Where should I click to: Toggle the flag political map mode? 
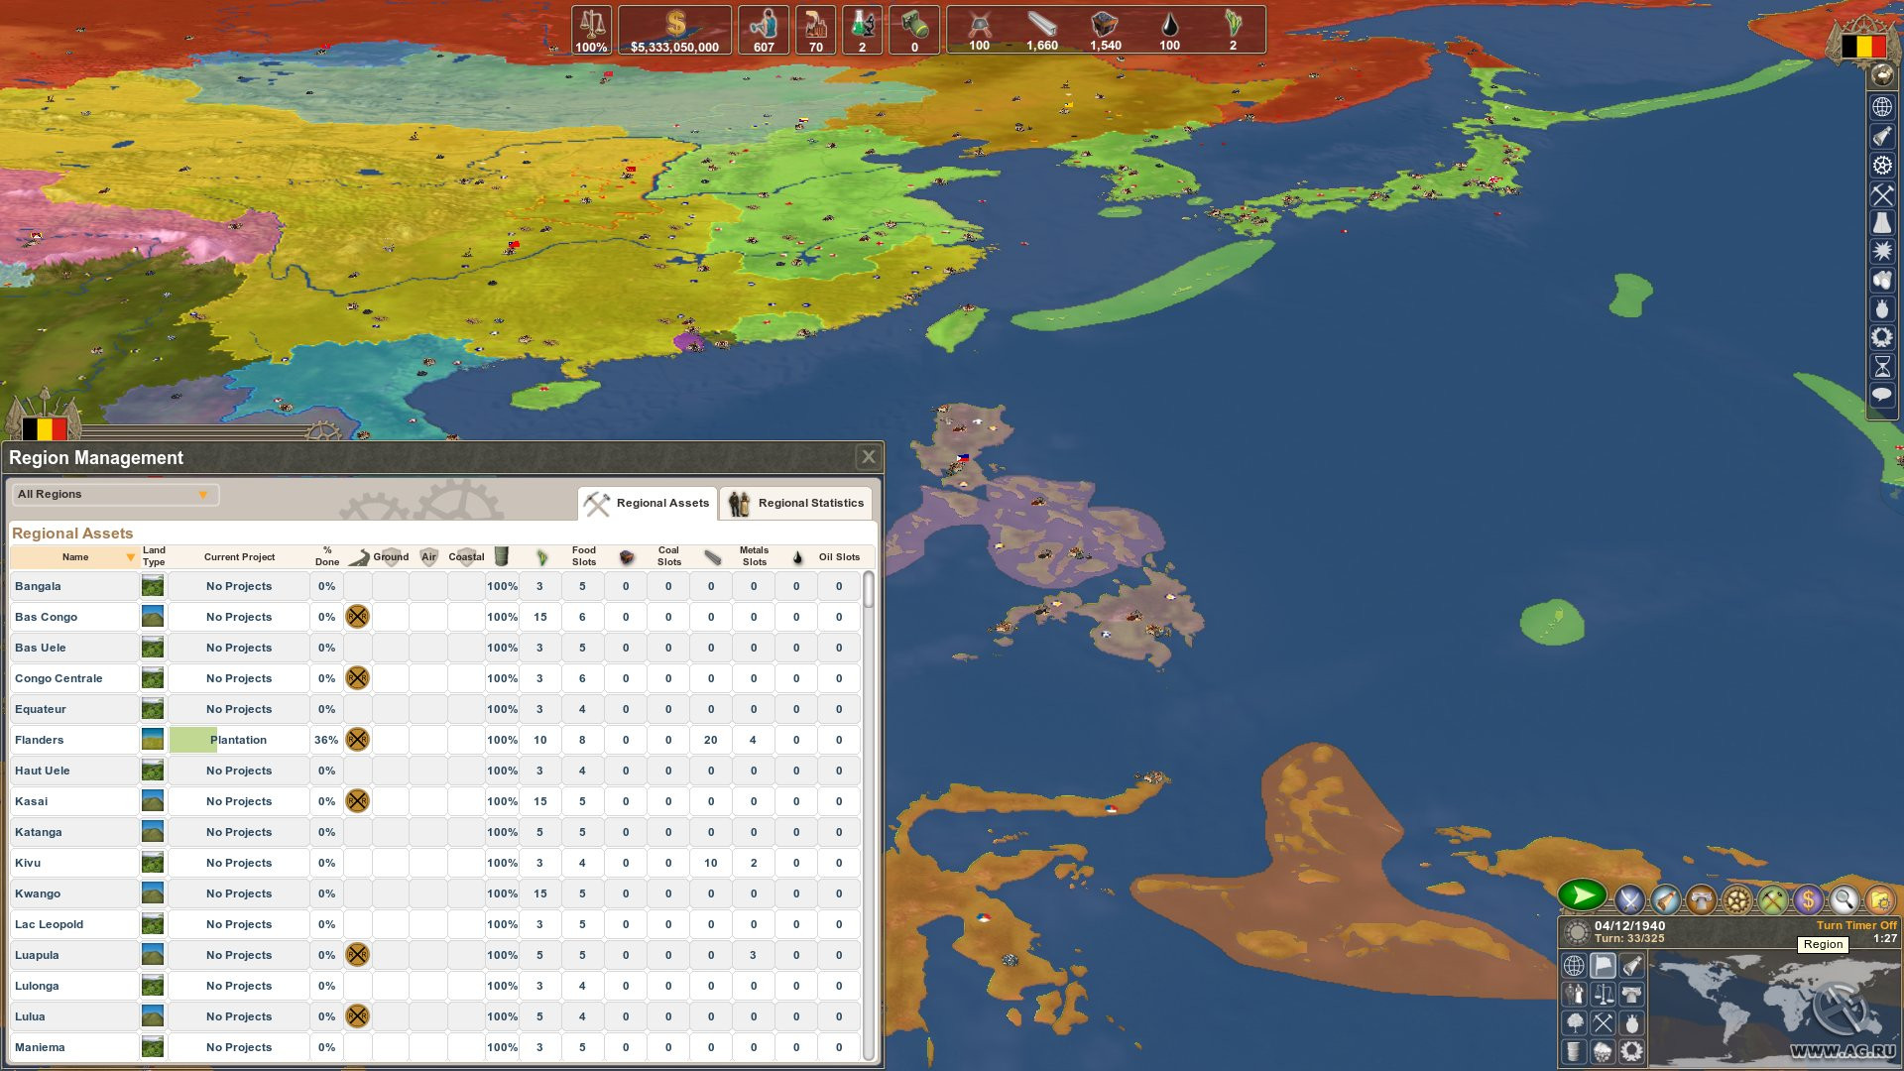click(x=1603, y=965)
